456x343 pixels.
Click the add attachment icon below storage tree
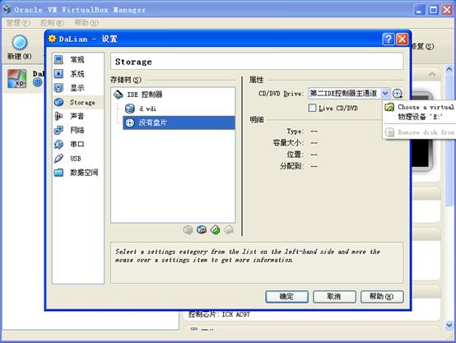click(188, 230)
